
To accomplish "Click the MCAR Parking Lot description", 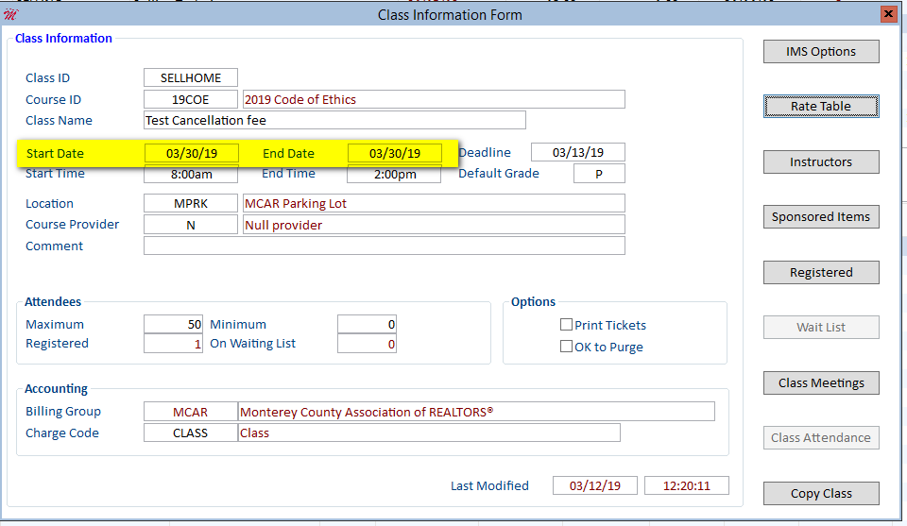I will tap(434, 203).
